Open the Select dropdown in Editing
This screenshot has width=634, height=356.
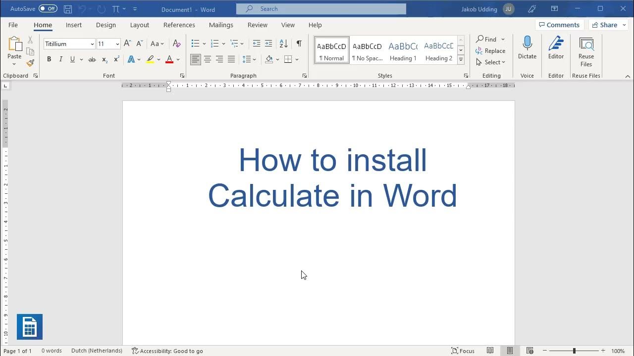[x=490, y=62]
